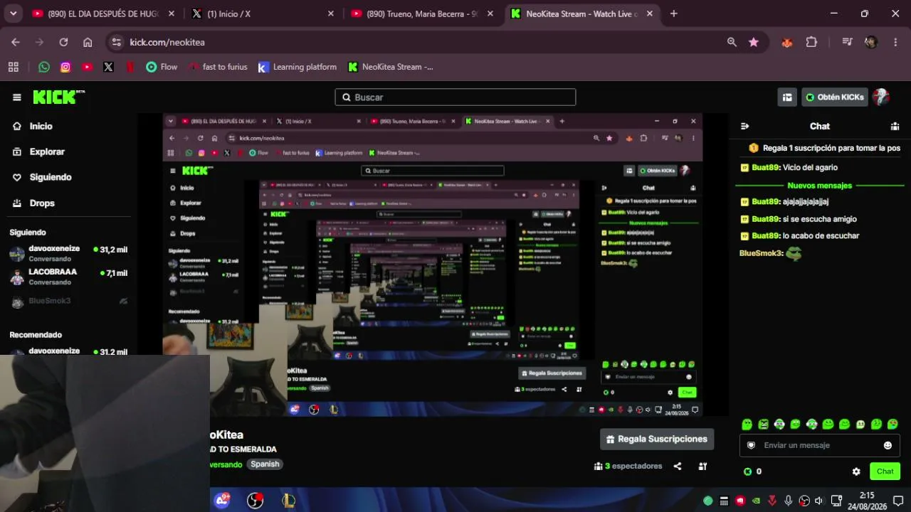
Task: Open the YouTube bookmark icon
Action: tap(87, 67)
